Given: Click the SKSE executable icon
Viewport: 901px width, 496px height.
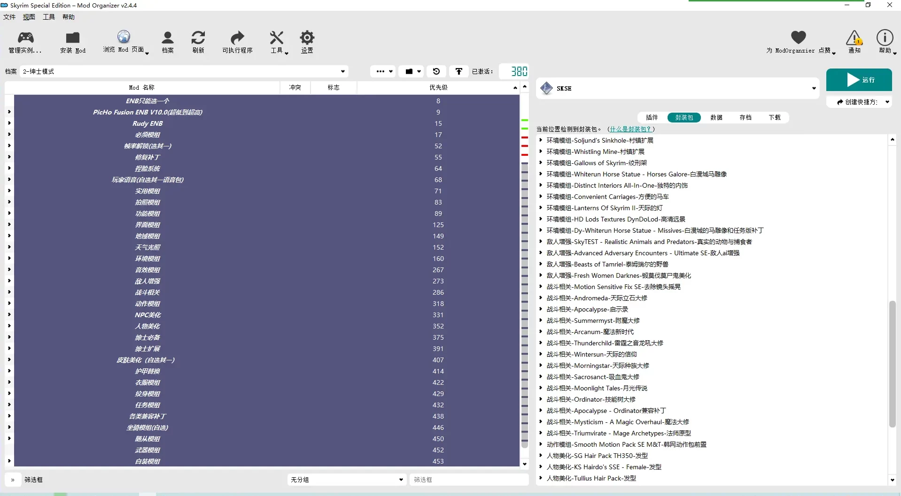Looking at the screenshot, I should pyautogui.click(x=546, y=88).
